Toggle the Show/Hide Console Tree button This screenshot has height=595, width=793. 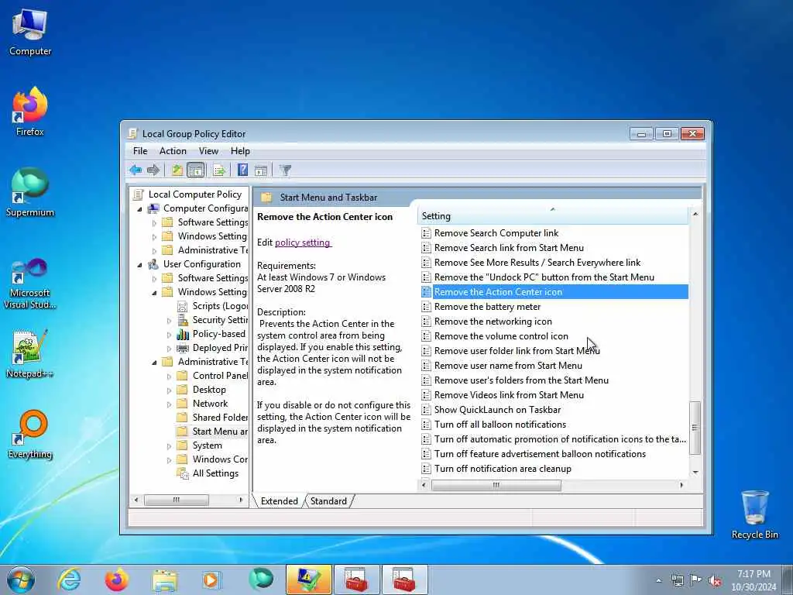196,170
